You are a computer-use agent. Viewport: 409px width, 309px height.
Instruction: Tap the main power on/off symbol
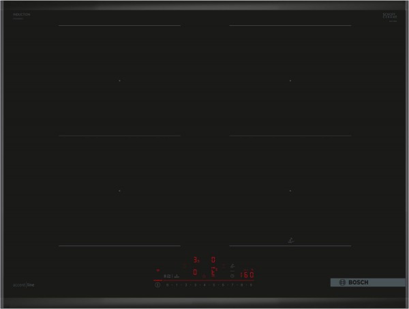158,285
